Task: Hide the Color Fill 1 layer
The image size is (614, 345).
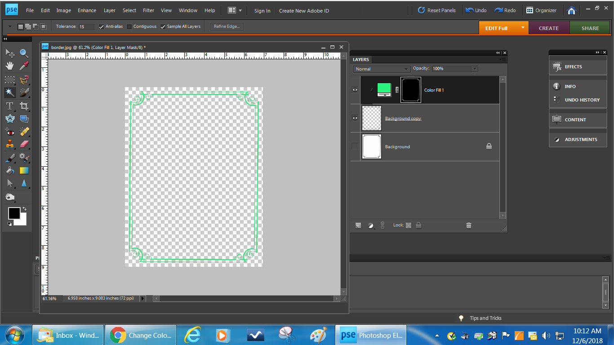Action: click(355, 90)
